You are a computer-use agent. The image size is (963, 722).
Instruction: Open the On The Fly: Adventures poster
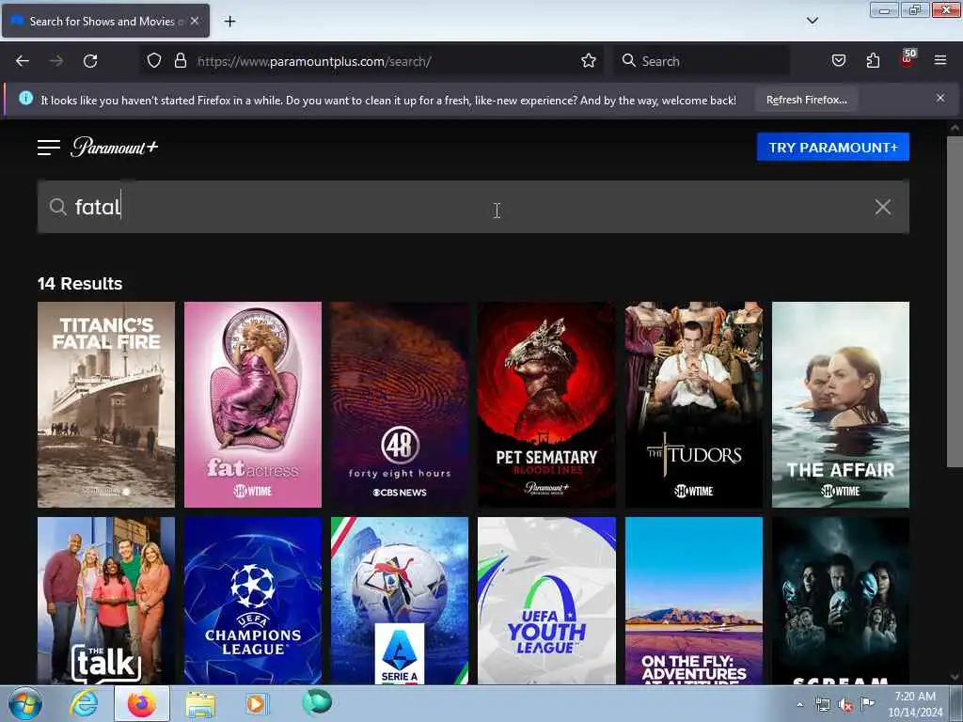694,601
